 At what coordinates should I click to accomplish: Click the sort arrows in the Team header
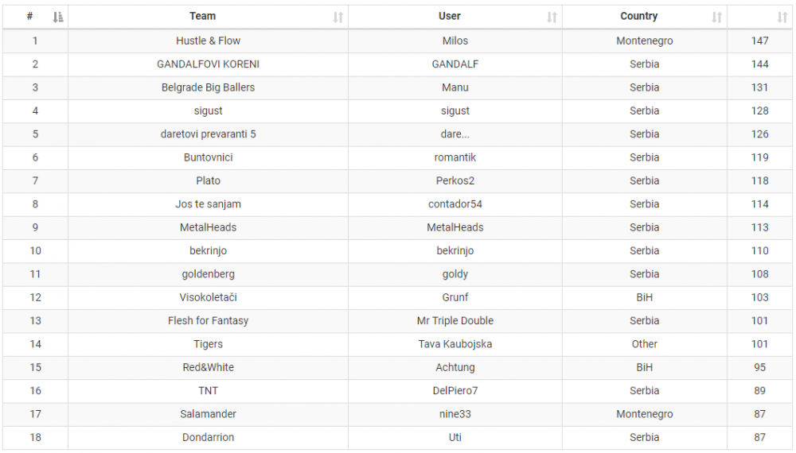pos(338,17)
